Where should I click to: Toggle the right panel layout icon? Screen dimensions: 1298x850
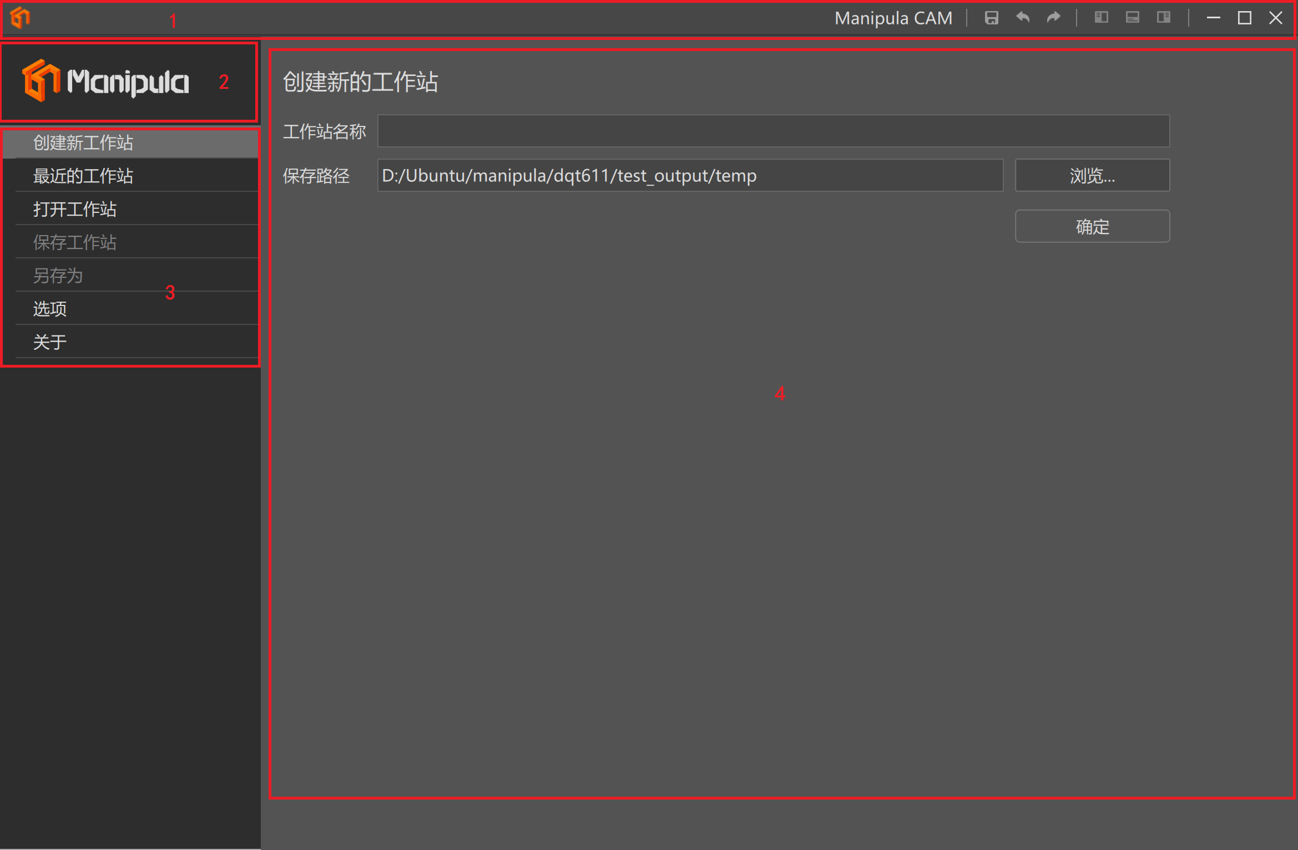pos(1164,17)
